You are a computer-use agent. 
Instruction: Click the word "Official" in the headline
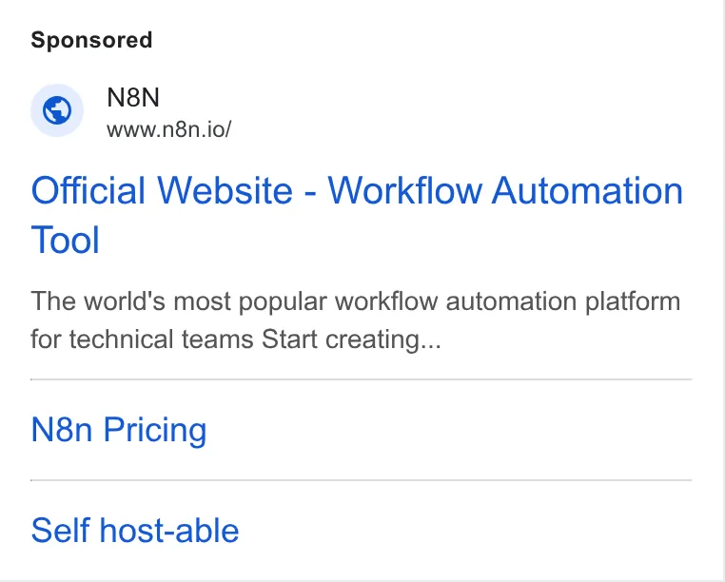pos(88,190)
